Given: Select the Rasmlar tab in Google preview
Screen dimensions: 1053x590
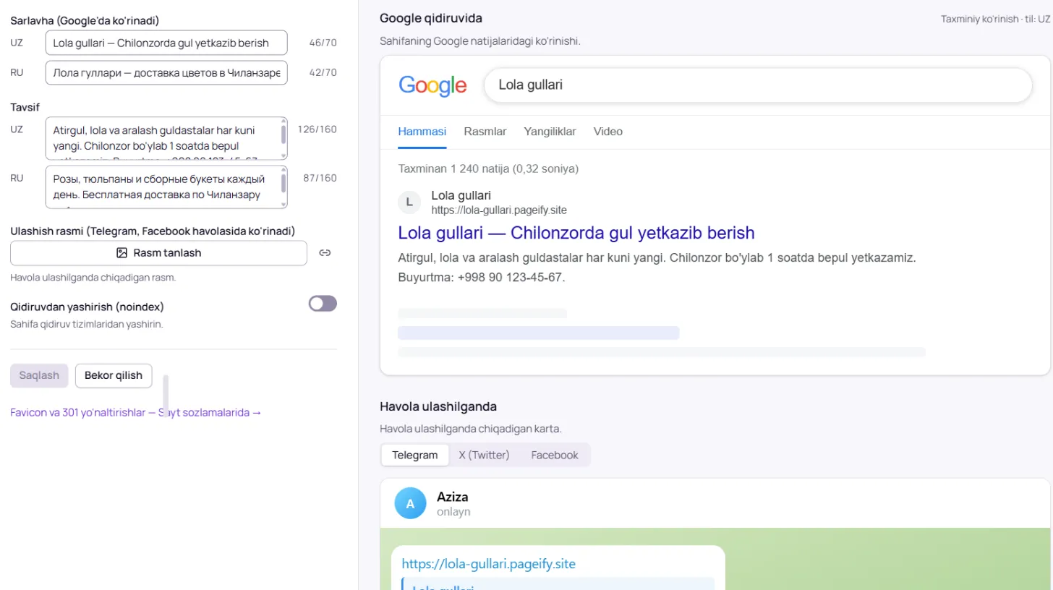Looking at the screenshot, I should click(x=485, y=132).
